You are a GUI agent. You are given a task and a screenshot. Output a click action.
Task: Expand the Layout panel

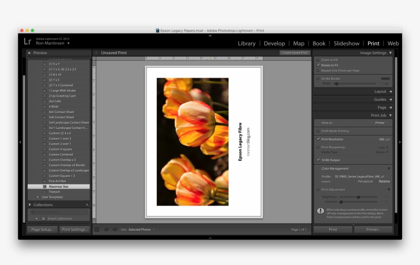coord(390,92)
